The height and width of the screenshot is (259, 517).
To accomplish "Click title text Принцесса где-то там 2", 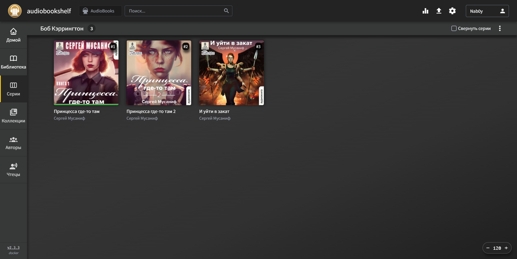I will click(x=151, y=111).
